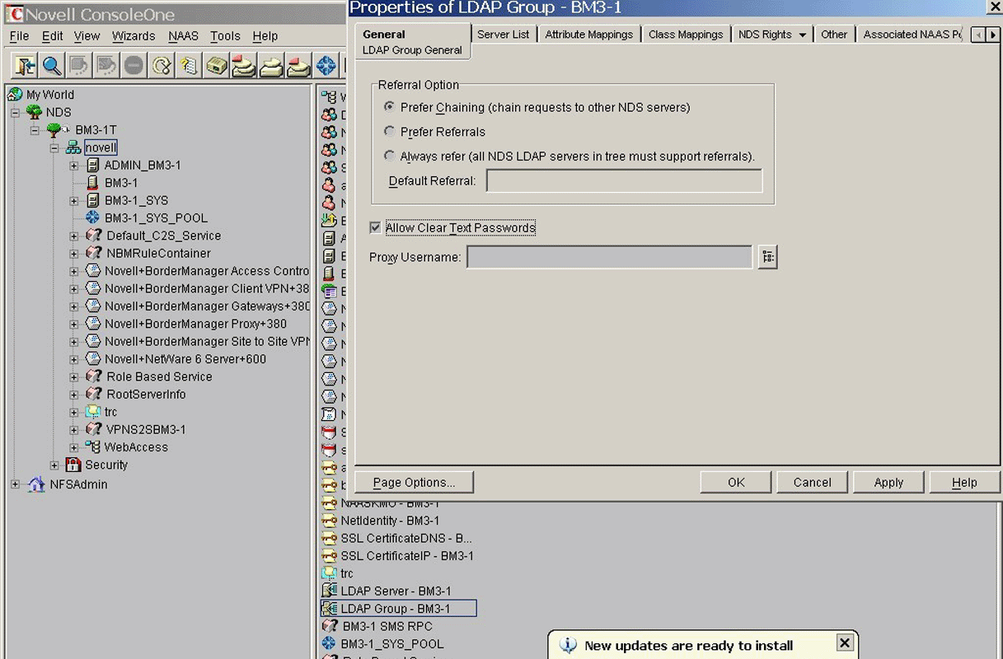Click the Security container icon in tree
The image size is (1003, 659).
(x=73, y=465)
